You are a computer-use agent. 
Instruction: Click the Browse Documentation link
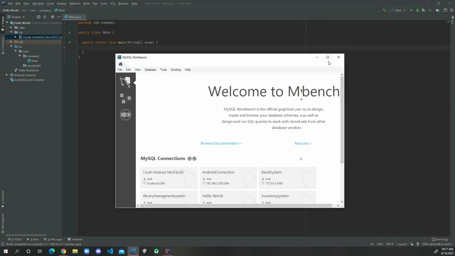(221, 143)
